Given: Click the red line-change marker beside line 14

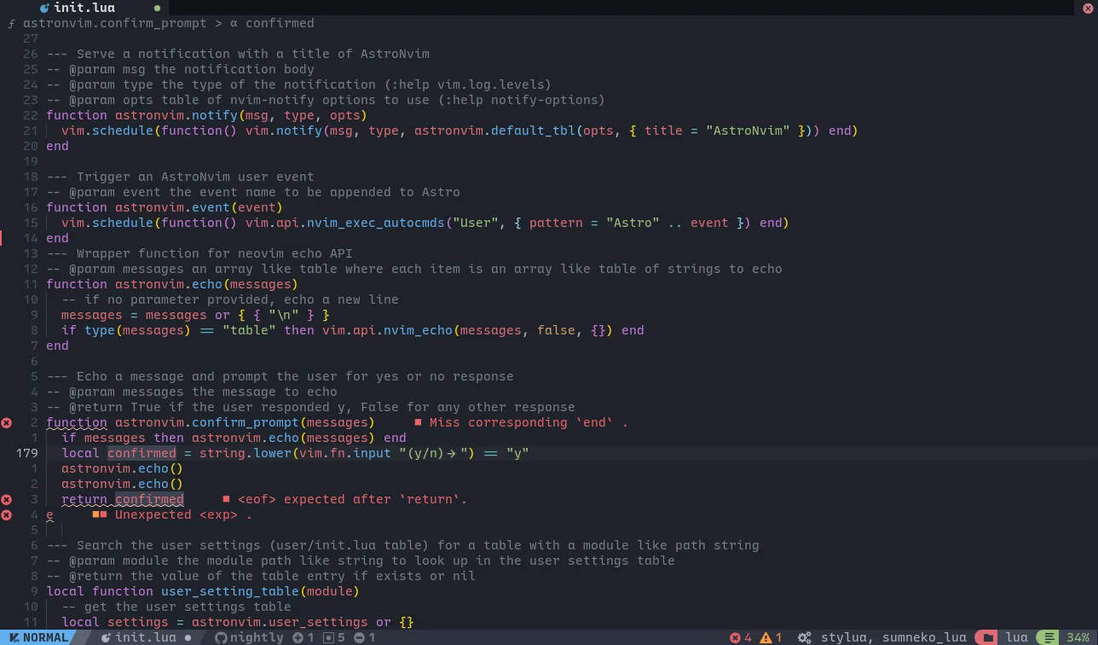Looking at the screenshot, I should pos(2,239).
